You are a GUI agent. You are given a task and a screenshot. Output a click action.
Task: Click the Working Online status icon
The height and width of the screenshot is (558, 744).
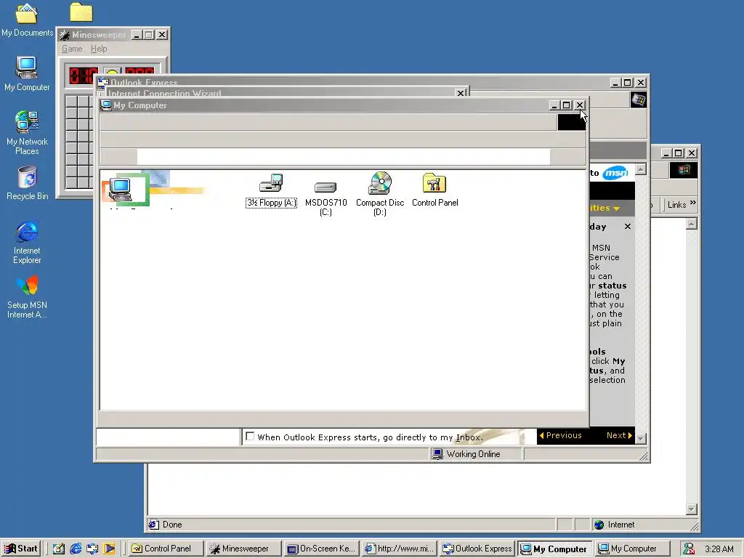point(437,454)
